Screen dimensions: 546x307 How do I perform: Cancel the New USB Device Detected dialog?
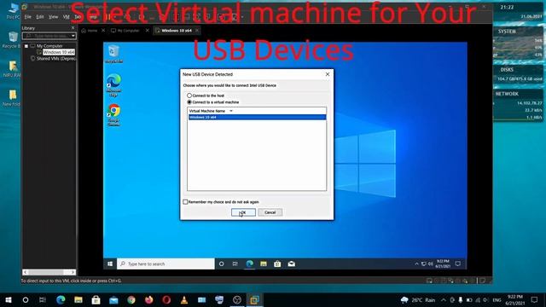click(270, 212)
